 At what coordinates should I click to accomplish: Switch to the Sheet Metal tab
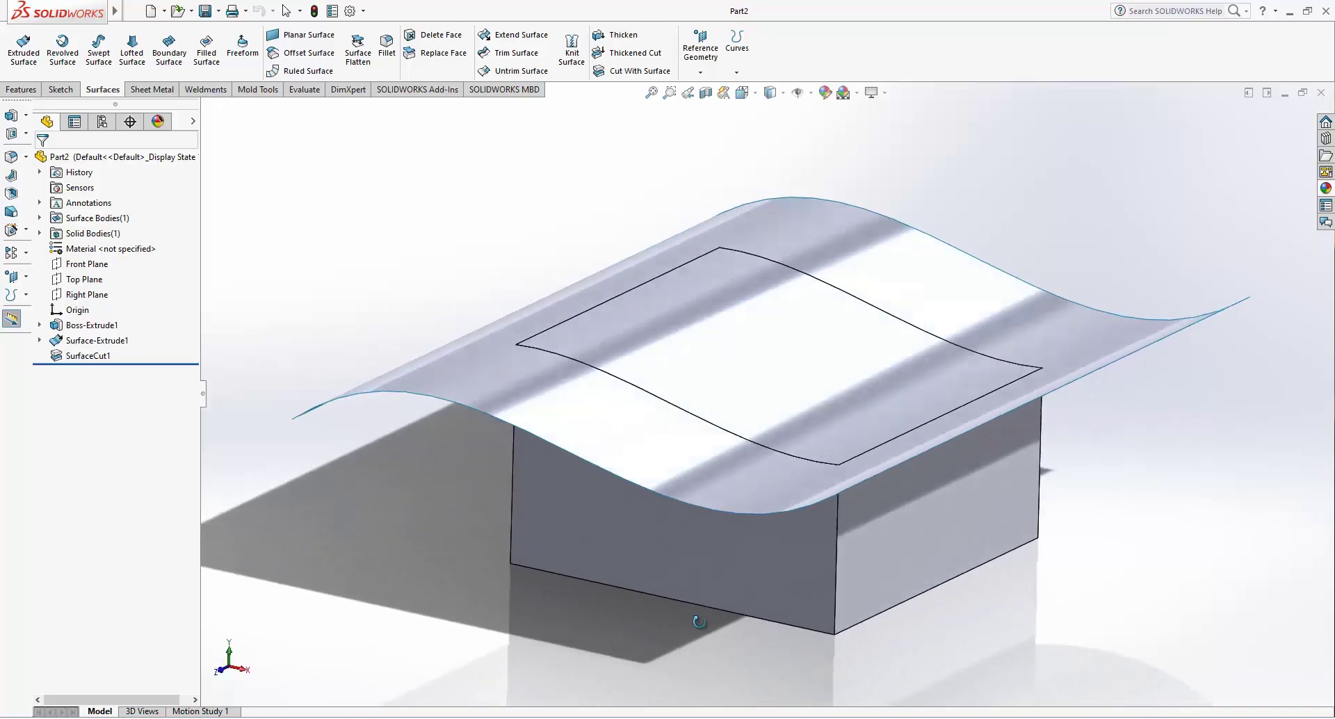pyautogui.click(x=152, y=90)
